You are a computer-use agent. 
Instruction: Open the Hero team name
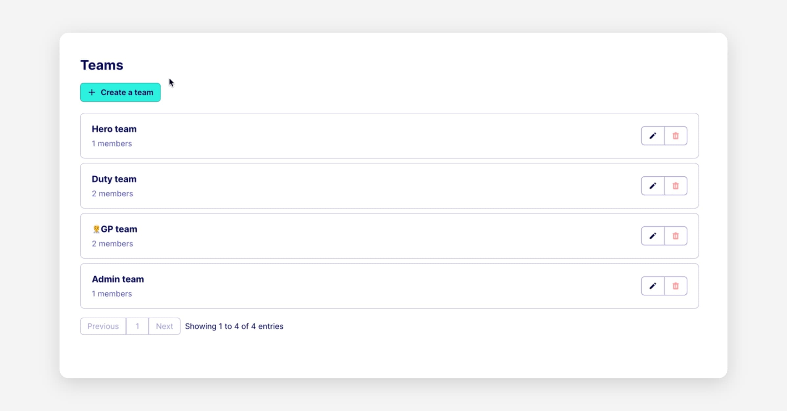(x=114, y=129)
